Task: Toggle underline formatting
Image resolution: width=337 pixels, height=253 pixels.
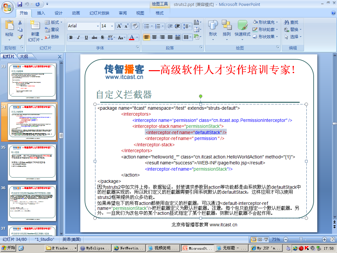Action: 86,38
